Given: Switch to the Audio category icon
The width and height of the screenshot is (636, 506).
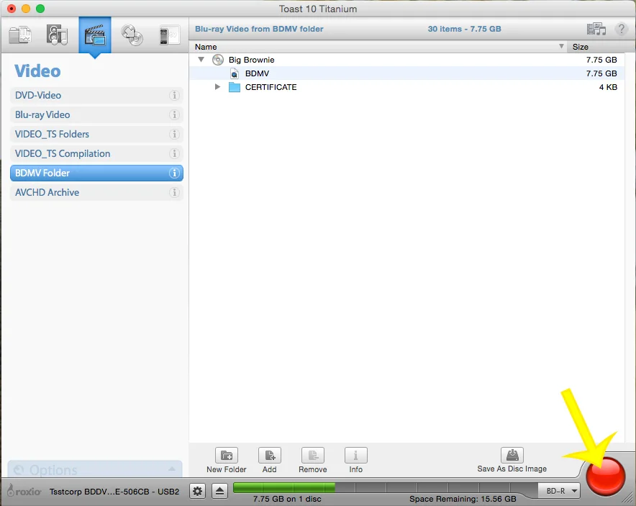Looking at the screenshot, I should (x=57, y=35).
